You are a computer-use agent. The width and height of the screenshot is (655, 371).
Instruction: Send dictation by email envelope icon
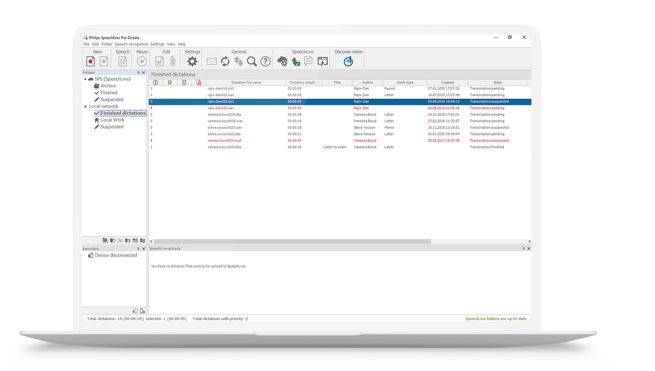pos(211,61)
